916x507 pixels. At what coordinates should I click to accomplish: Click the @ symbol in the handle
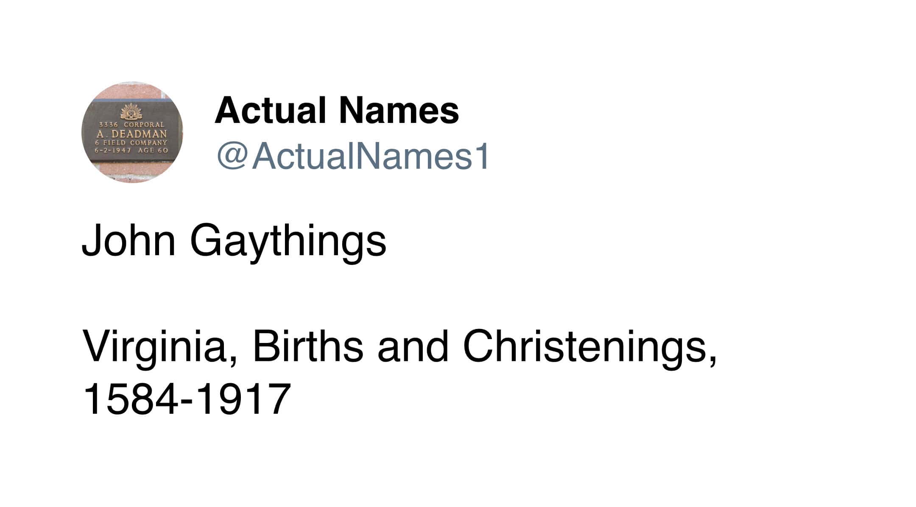(232, 156)
